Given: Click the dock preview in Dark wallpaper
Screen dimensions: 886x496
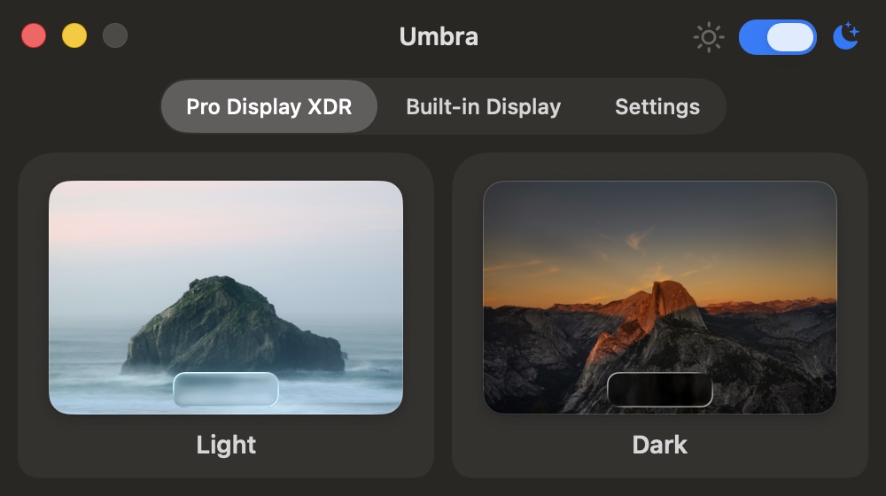Looking at the screenshot, I should [x=659, y=390].
